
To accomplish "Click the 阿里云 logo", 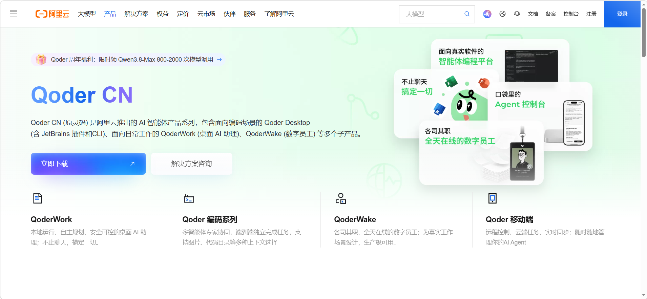I will 52,14.
